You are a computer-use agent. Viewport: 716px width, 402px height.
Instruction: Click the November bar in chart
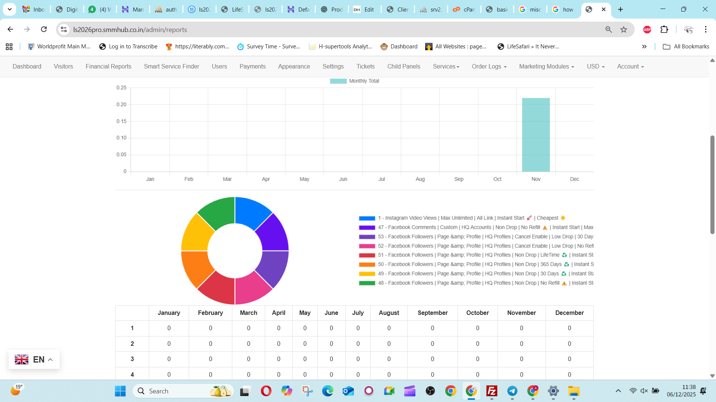tap(536, 135)
